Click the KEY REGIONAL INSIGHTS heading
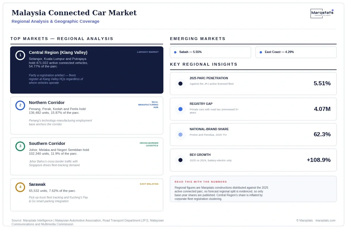 tap(204, 64)
